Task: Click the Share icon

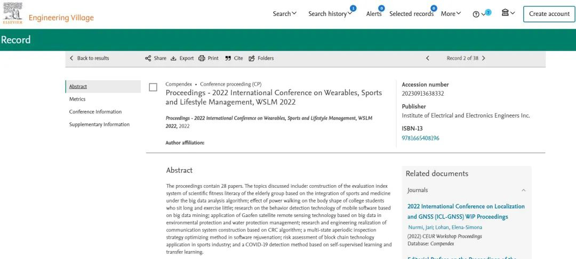Action: click(148, 59)
